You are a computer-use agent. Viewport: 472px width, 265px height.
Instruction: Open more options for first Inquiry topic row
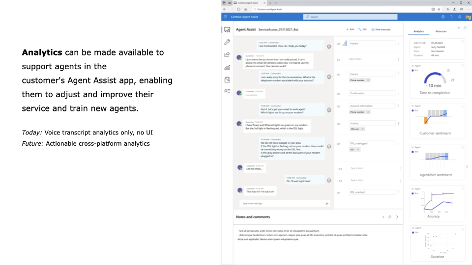(x=398, y=43)
